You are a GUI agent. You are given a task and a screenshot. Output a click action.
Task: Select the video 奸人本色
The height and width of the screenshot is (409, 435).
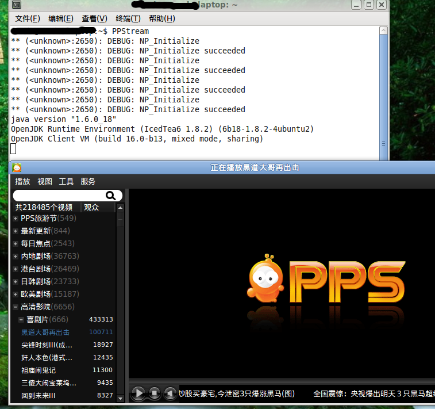(x=47, y=358)
